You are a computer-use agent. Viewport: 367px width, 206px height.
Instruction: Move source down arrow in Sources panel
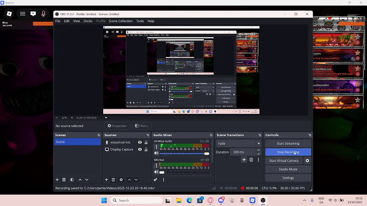click(x=136, y=180)
